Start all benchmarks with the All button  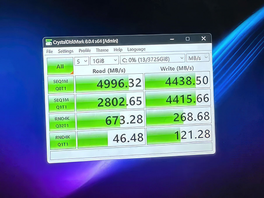pos(60,66)
